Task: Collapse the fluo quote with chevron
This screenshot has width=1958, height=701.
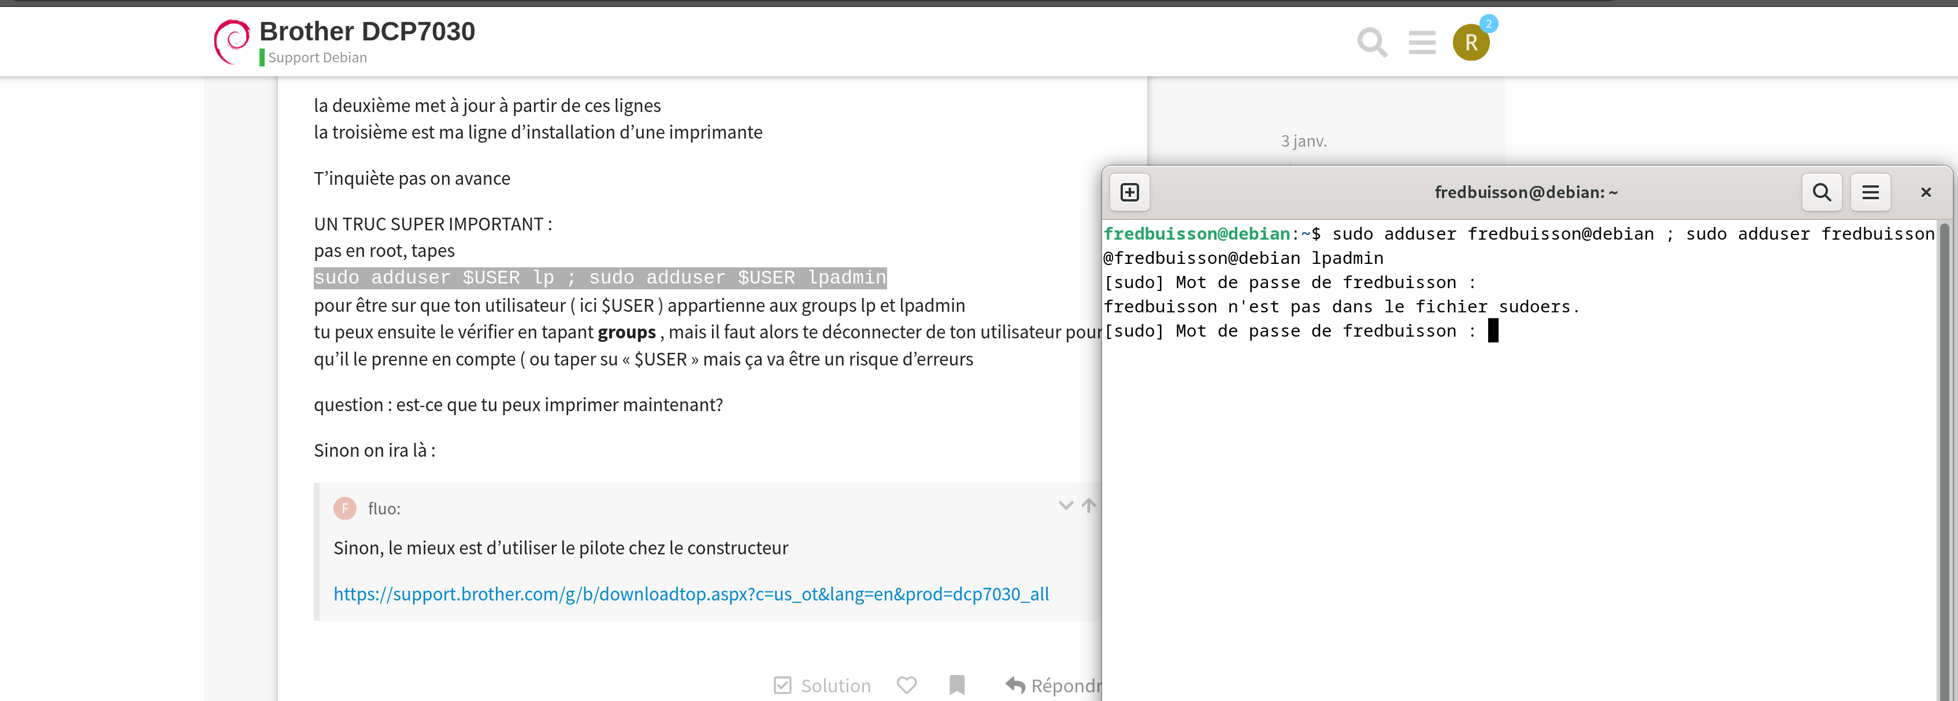Action: 1066,505
